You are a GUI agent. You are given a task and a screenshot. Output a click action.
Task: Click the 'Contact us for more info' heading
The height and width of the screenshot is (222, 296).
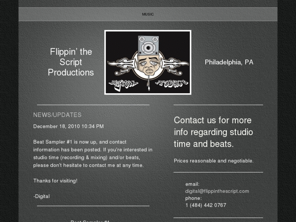[213, 132]
